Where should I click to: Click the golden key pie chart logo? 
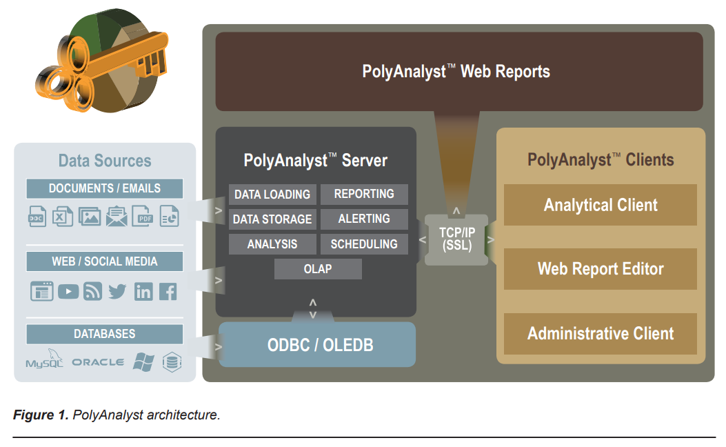(102, 60)
